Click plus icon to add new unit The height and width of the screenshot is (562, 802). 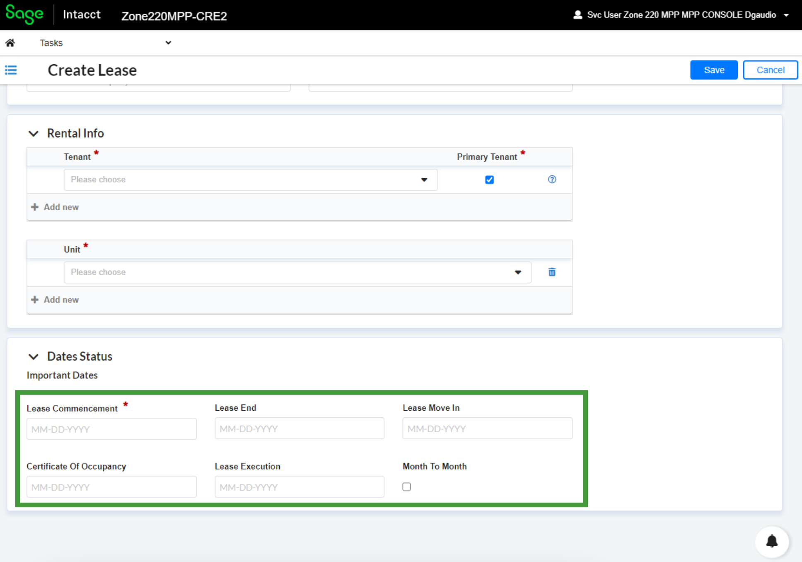35,300
